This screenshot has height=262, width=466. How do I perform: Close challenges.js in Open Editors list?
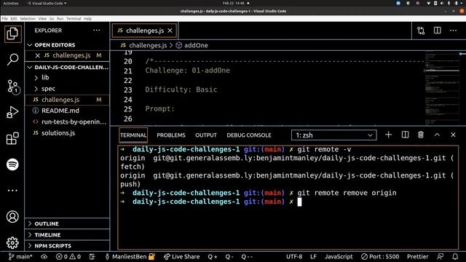tap(37, 55)
